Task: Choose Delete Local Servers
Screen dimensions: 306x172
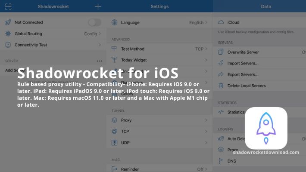Action: pos(247,86)
